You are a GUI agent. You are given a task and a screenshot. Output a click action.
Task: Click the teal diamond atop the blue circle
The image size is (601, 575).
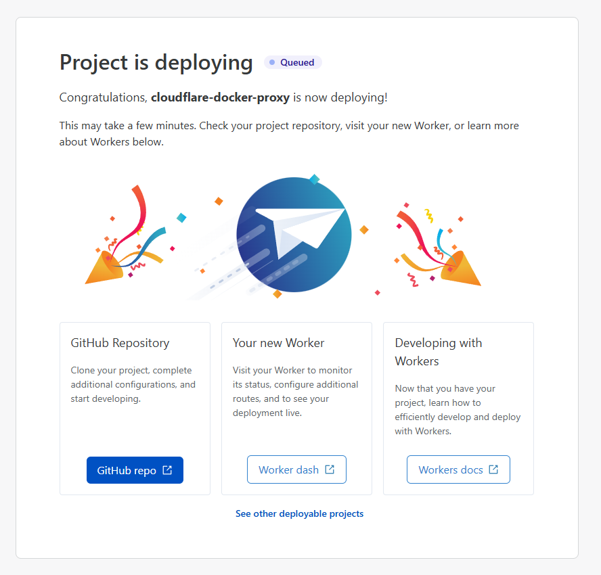(x=314, y=179)
